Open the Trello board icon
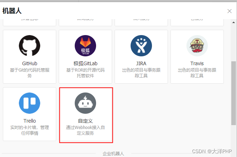This screenshot has width=237, height=157. click(30, 103)
